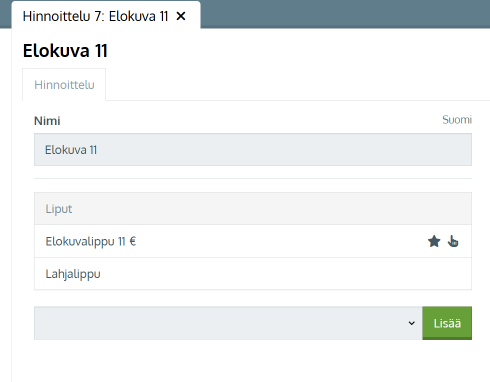The height and width of the screenshot is (382, 490).
Task: Click the hand pointer icon beside the star
Action: (453, 241)
